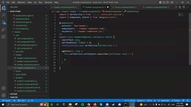Image resolution: width=191 pixels, height=107 pixels.
Task: Click the synchronize changes icon in status bar
Action: coord(14,100)
